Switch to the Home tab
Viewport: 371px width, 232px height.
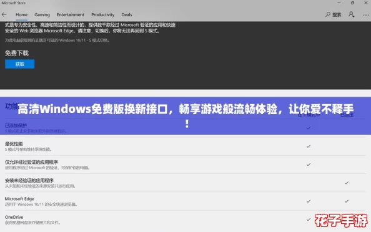(21, 14)
